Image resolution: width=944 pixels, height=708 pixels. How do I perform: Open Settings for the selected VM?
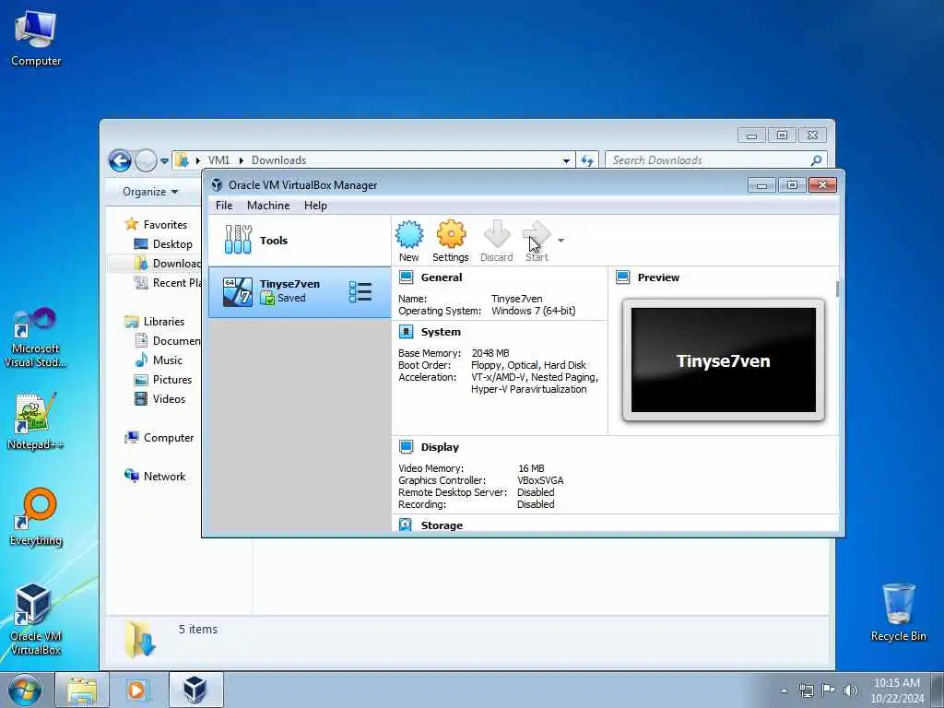pyautogui.click(x=450, y=241)
